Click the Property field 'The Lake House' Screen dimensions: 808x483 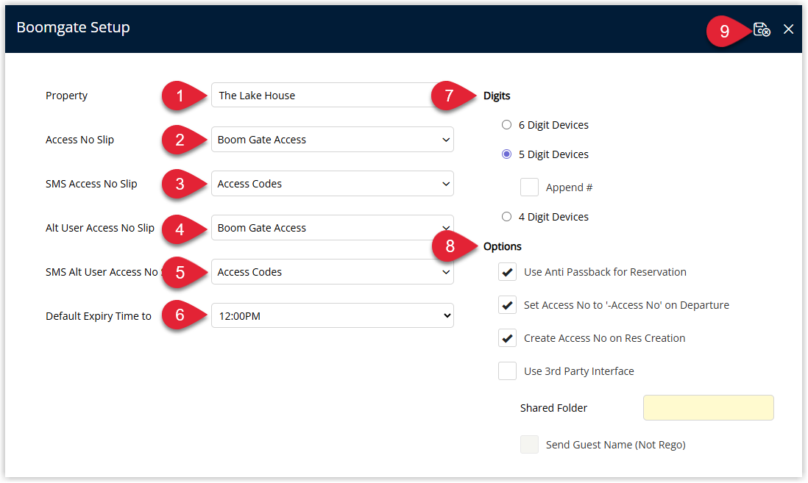point(333,96)
